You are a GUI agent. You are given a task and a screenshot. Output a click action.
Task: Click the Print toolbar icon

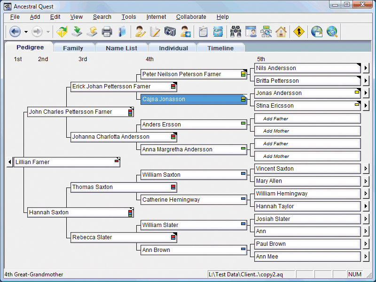108,31
